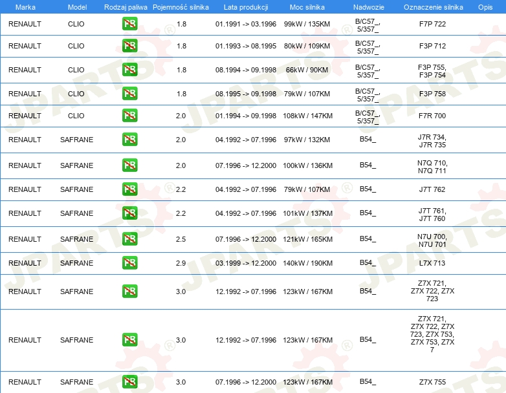Viewport: 506px width, 393px height.
Task: Click fuel icon in F7P 722 row
Action: [129, 24]
